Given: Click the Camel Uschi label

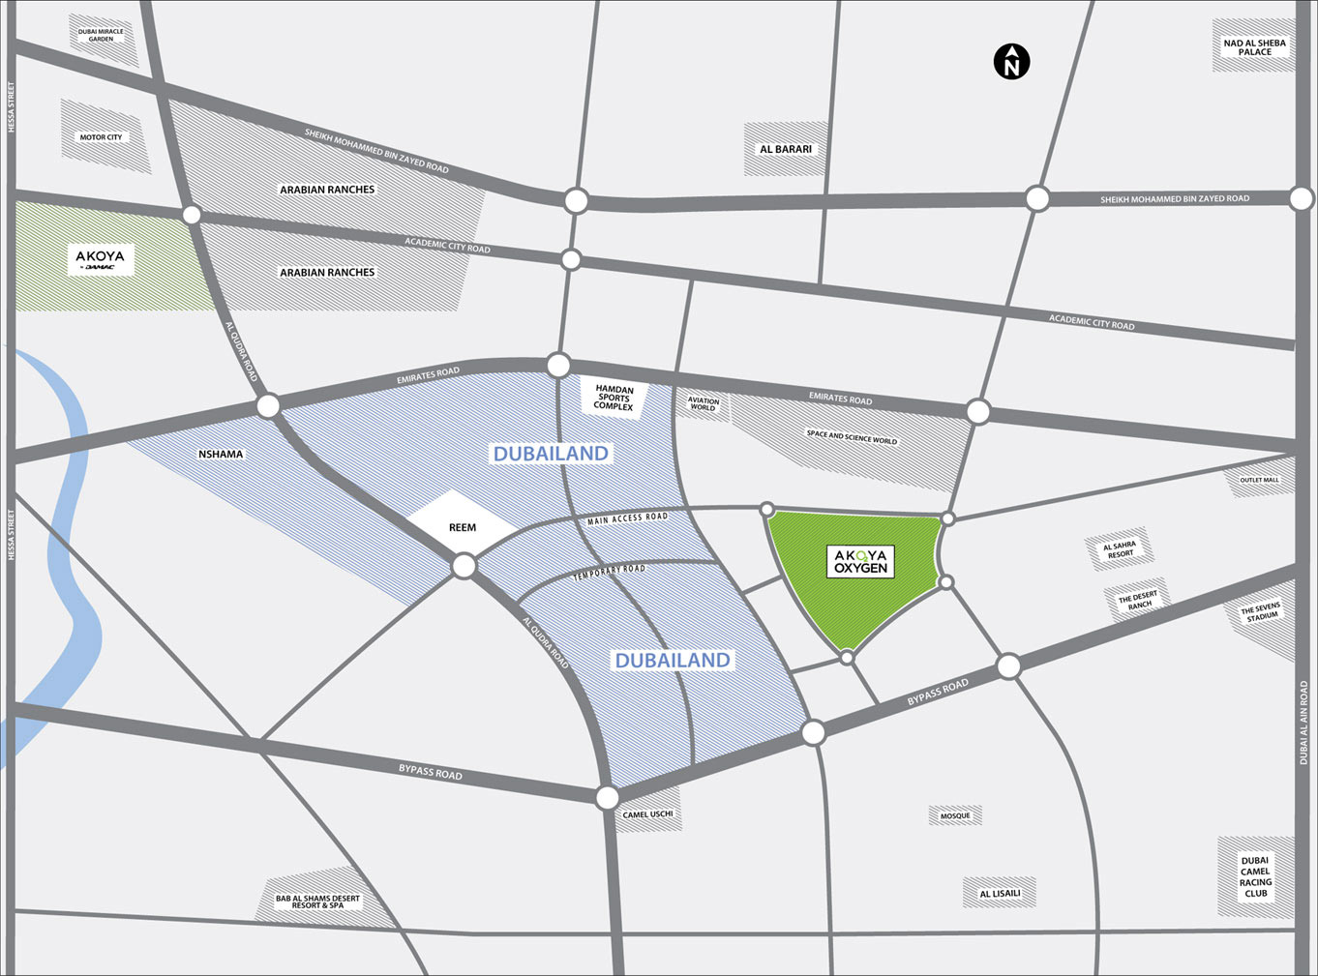Looking at the screenshot, I should point(647,814).
